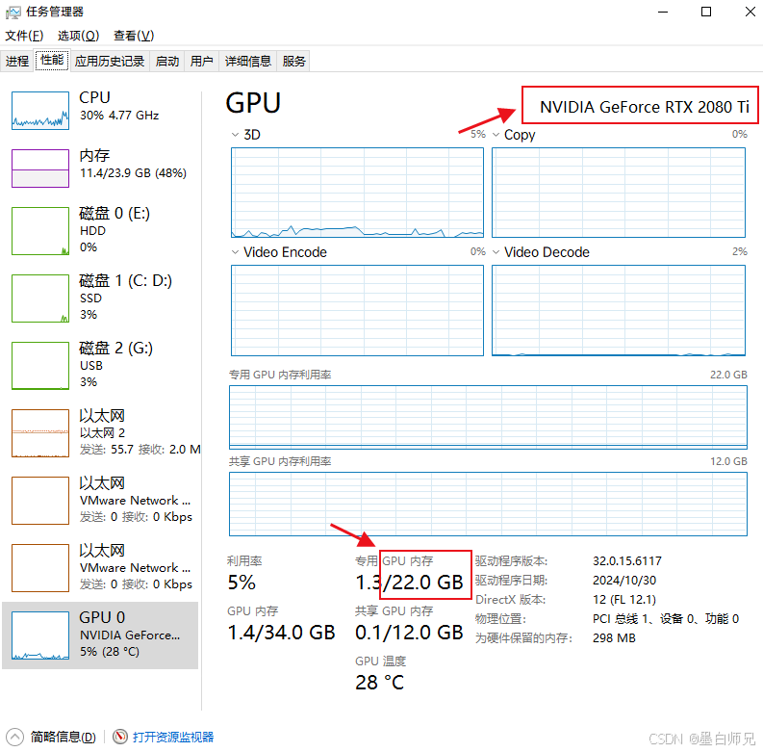Click the 专用 GPU 内存利用率 graph
Screen dimensions: 763x752
(x=488, y=417)
